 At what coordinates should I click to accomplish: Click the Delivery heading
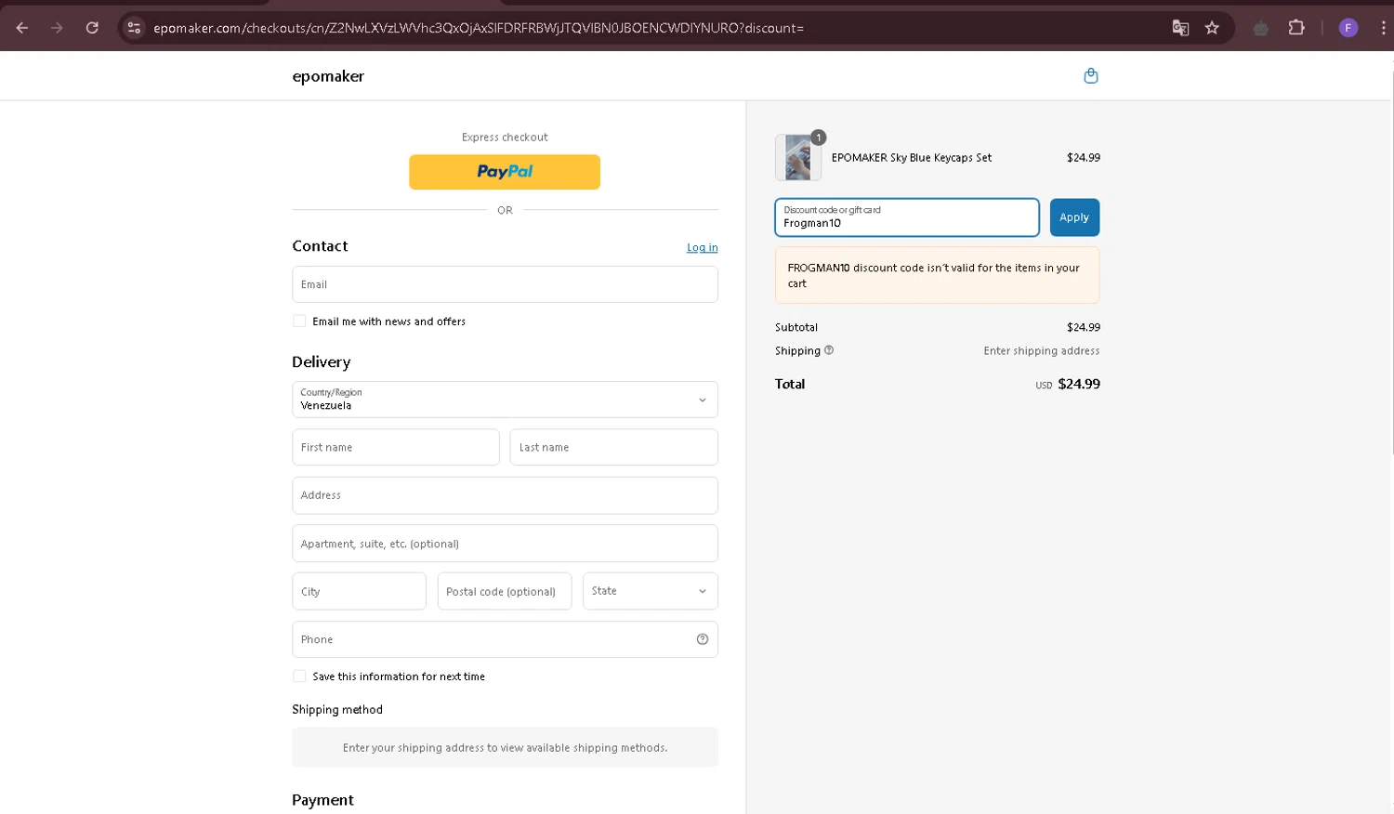tap(322, 361)
